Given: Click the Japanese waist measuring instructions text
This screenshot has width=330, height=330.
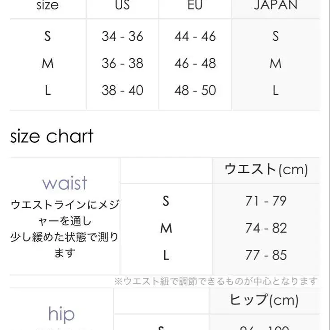Looking at the screenshot, I should pos(64,229).
